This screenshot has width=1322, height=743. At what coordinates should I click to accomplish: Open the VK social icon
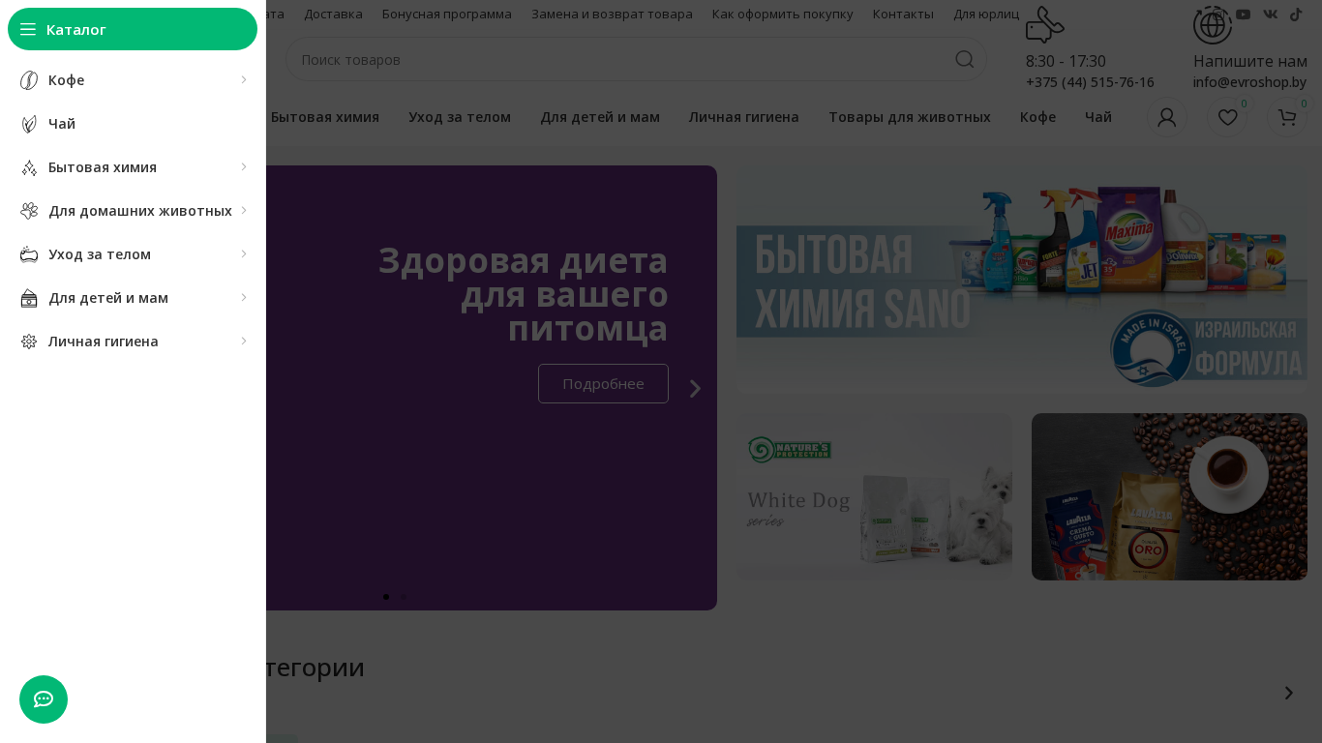click(x=1270, y=14)
